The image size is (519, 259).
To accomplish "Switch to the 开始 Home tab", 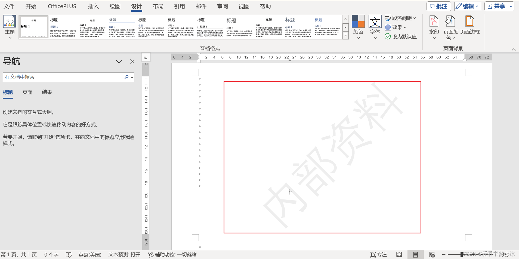I will tap(31, 6).
